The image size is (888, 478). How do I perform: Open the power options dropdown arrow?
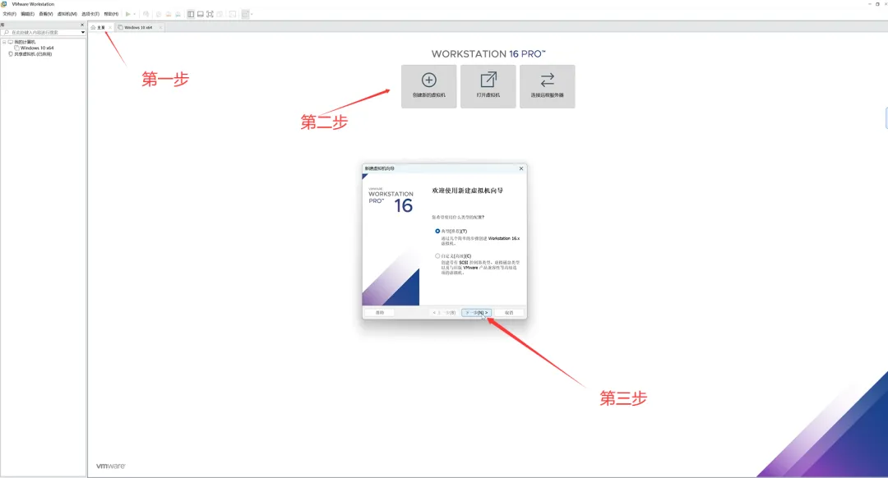pos(134,14)
